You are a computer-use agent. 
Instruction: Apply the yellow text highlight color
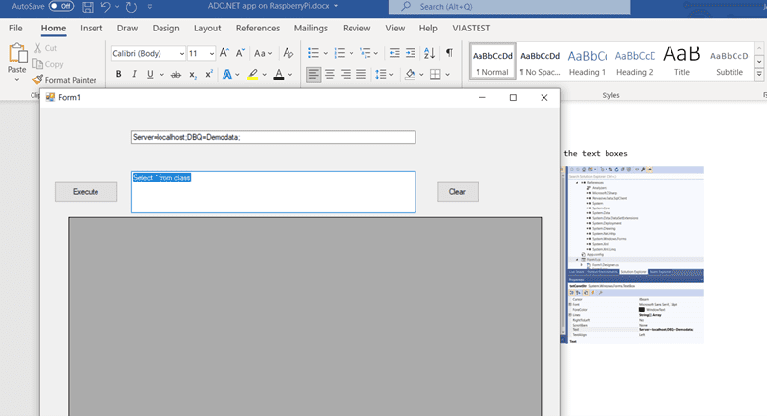[x=252, y=75]
